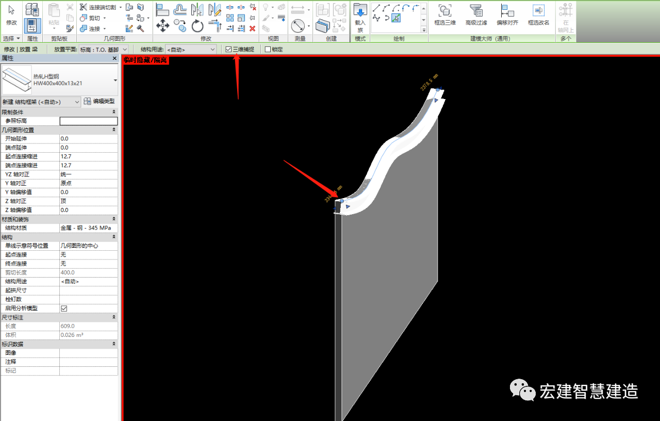660x421 pixels.
Task: Activate the Move tool icon
Action: (163, 26)
